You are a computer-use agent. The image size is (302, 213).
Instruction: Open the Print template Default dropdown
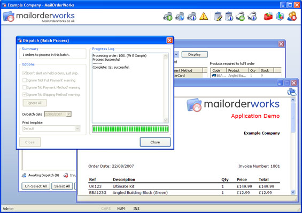tap(78, 128)
